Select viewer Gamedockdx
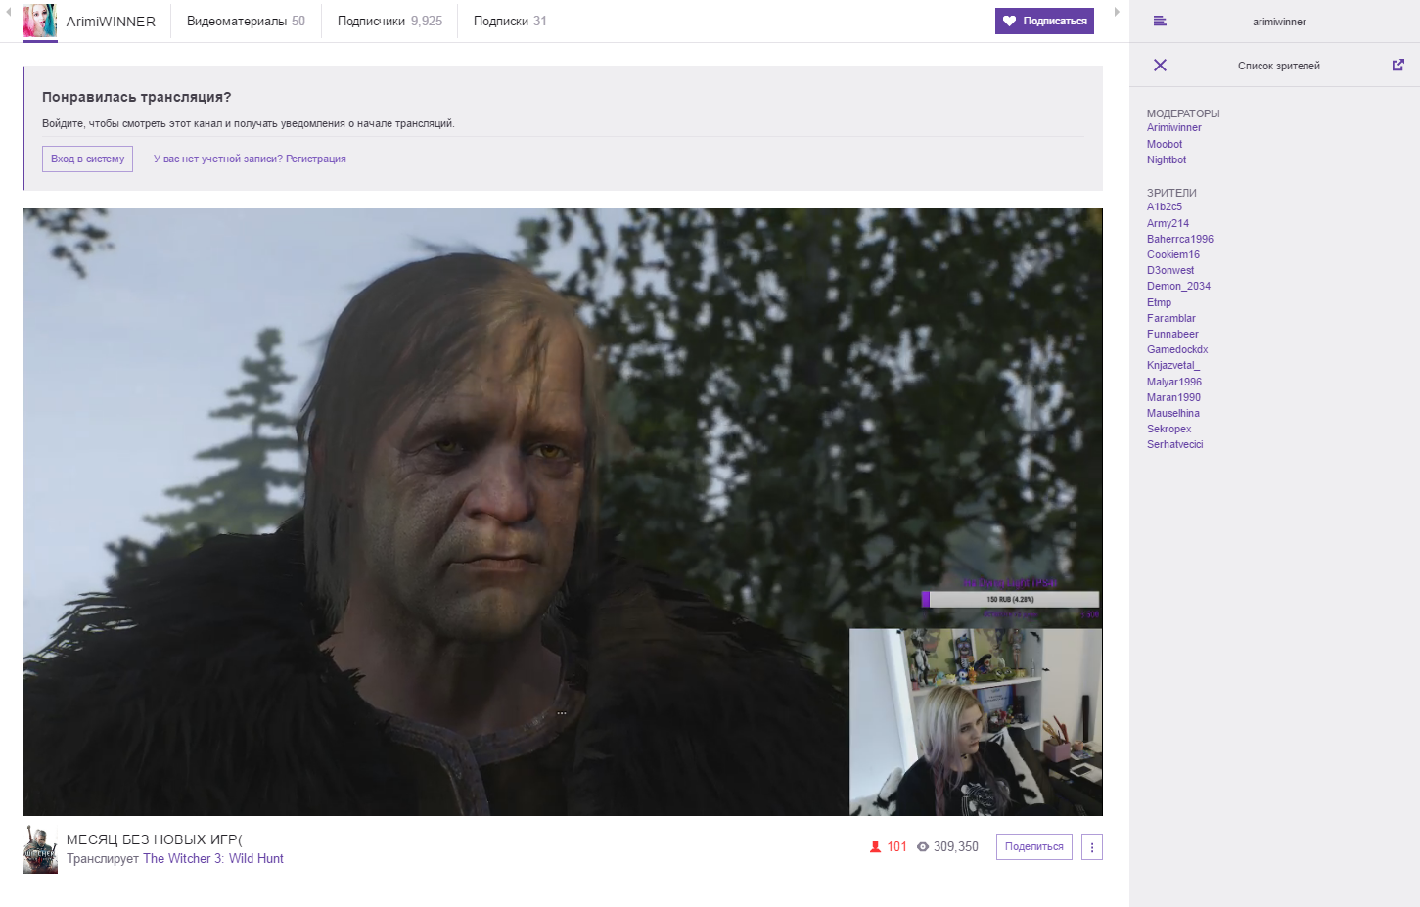Screen dimensions: 1420x907 coord(1177,349)
